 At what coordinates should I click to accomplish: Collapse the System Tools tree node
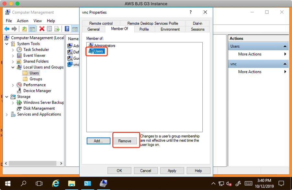coord(7,44)
